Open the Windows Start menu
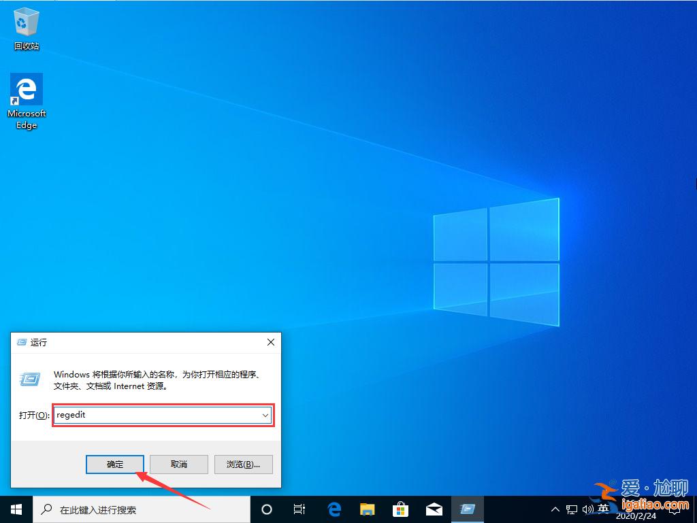The width and height of the screenshot is (697, 523). [15, 509]
